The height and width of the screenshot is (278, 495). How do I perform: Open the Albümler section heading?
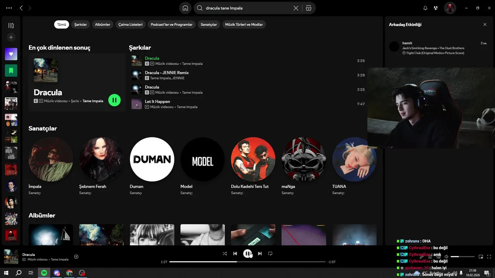tap(42, 215)
